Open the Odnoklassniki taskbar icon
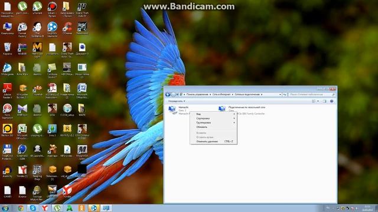 (x=82, y=208)
